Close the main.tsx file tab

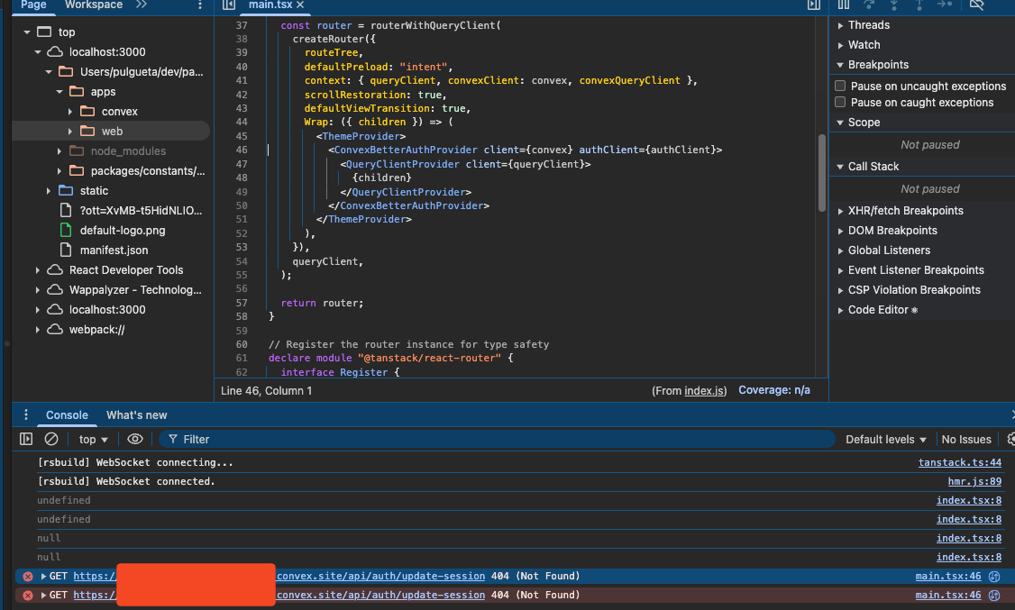pyautogui.click(x=300, y=5)
